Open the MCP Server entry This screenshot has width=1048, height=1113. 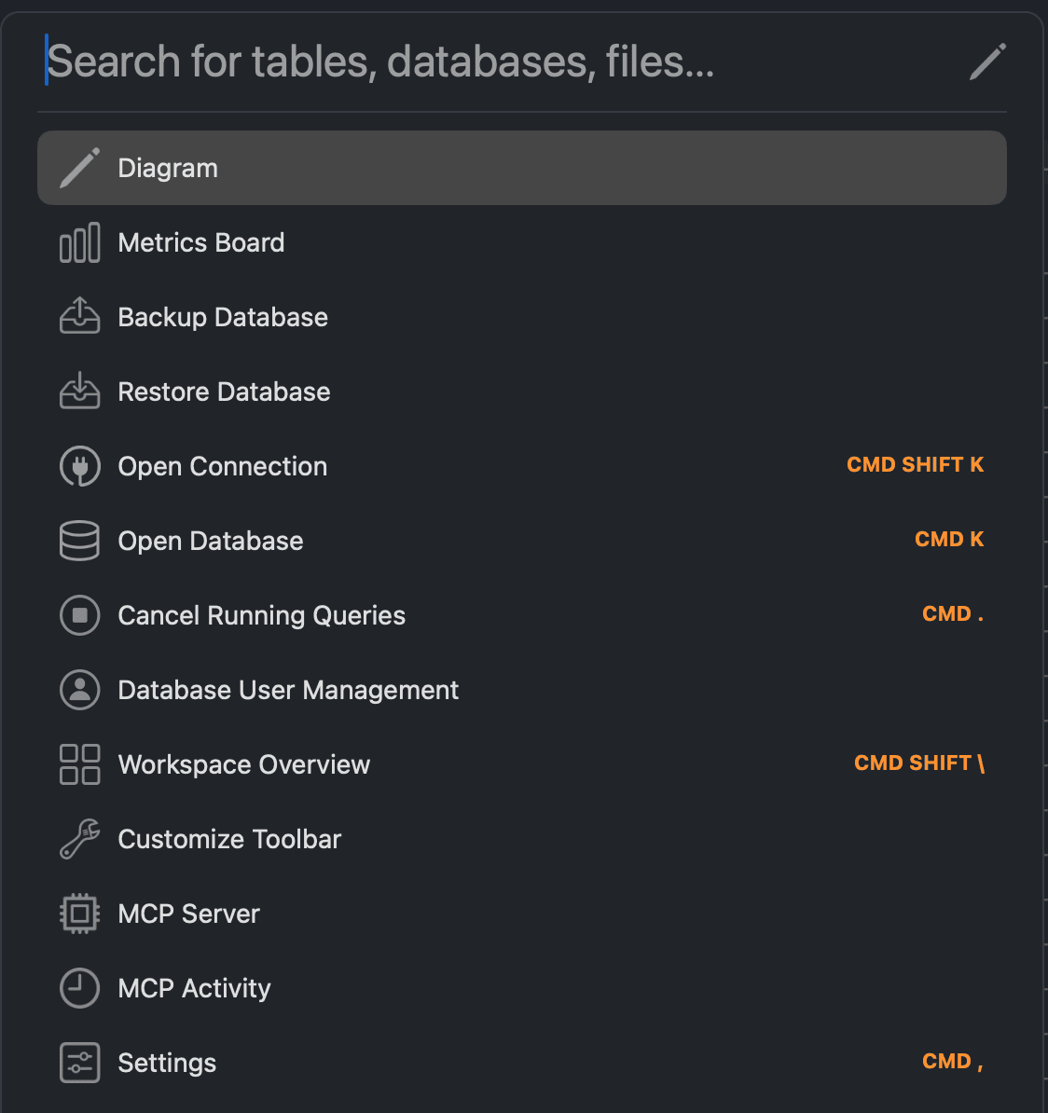522,914
